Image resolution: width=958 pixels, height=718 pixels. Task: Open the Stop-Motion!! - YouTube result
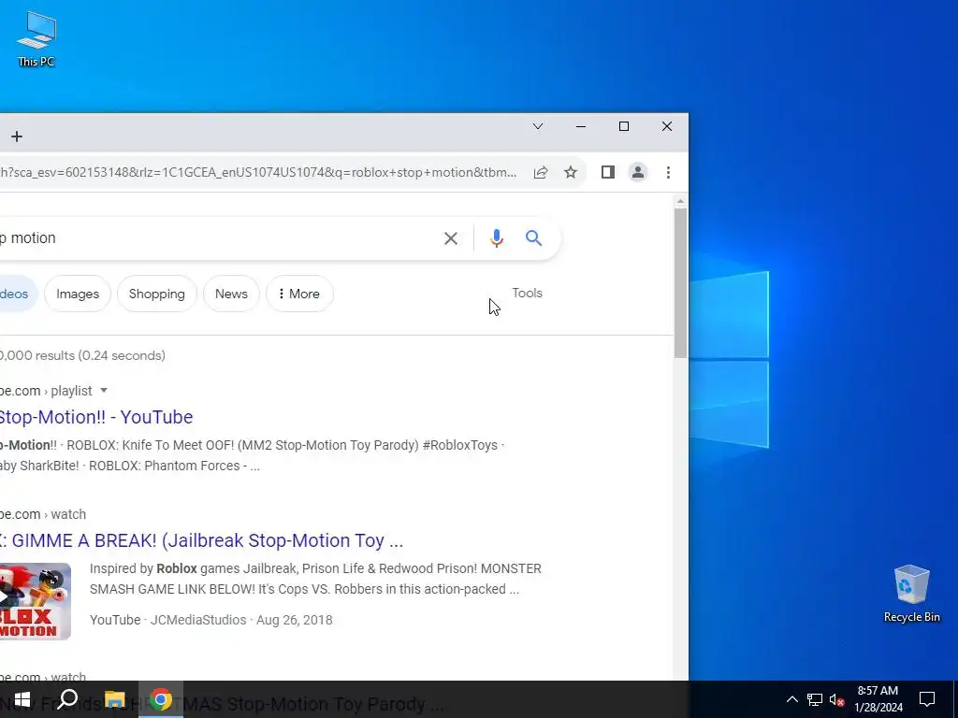tap(96, 417)
